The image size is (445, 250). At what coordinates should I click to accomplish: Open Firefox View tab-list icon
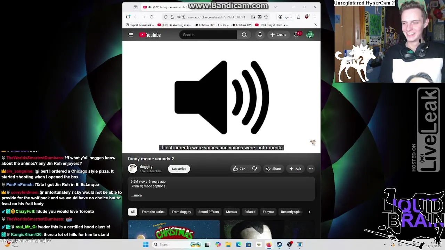tap(136, 7)
